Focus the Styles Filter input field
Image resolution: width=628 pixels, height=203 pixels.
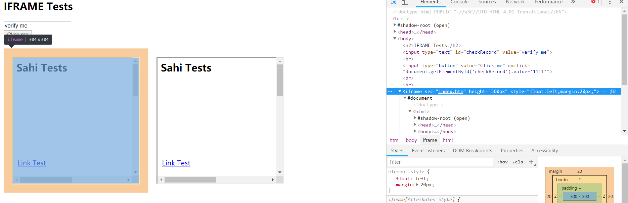[440, 162]
